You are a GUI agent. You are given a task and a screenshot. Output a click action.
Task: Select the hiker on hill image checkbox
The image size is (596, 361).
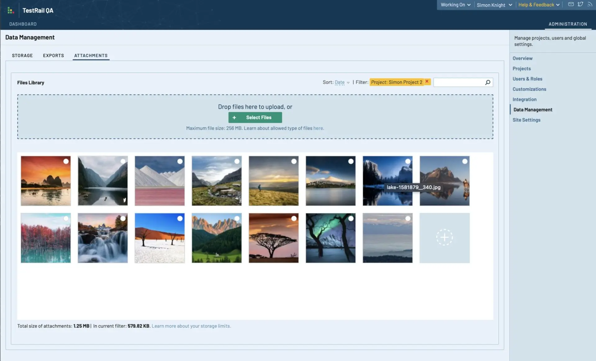tap(294, 161)
